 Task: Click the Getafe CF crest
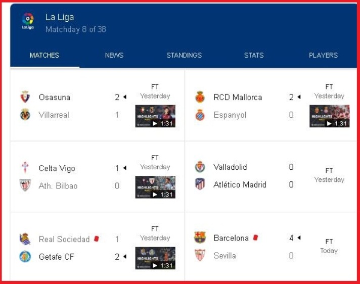click(x=25, y=257)
